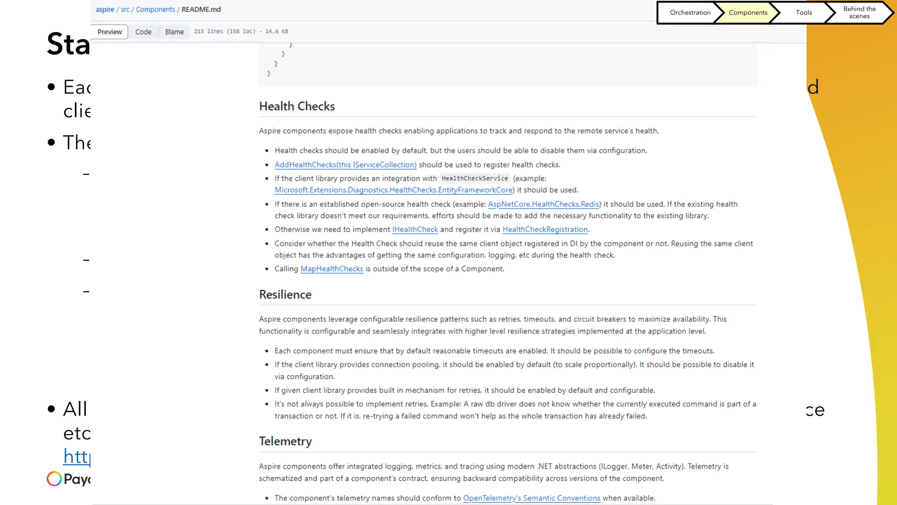Click the colorful ring logo icon

coord(54,479)
